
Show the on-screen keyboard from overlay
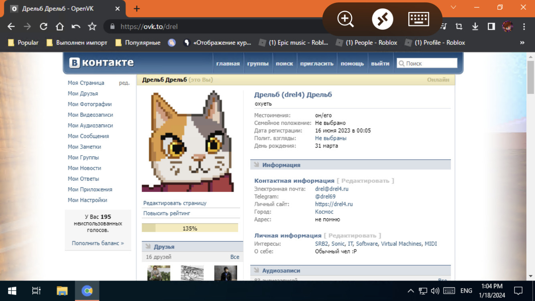pyautogui.click(x=419, y=19)
